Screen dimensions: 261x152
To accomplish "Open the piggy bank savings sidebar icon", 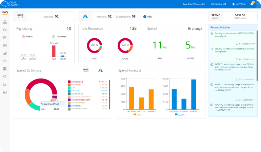I will 5,61.
